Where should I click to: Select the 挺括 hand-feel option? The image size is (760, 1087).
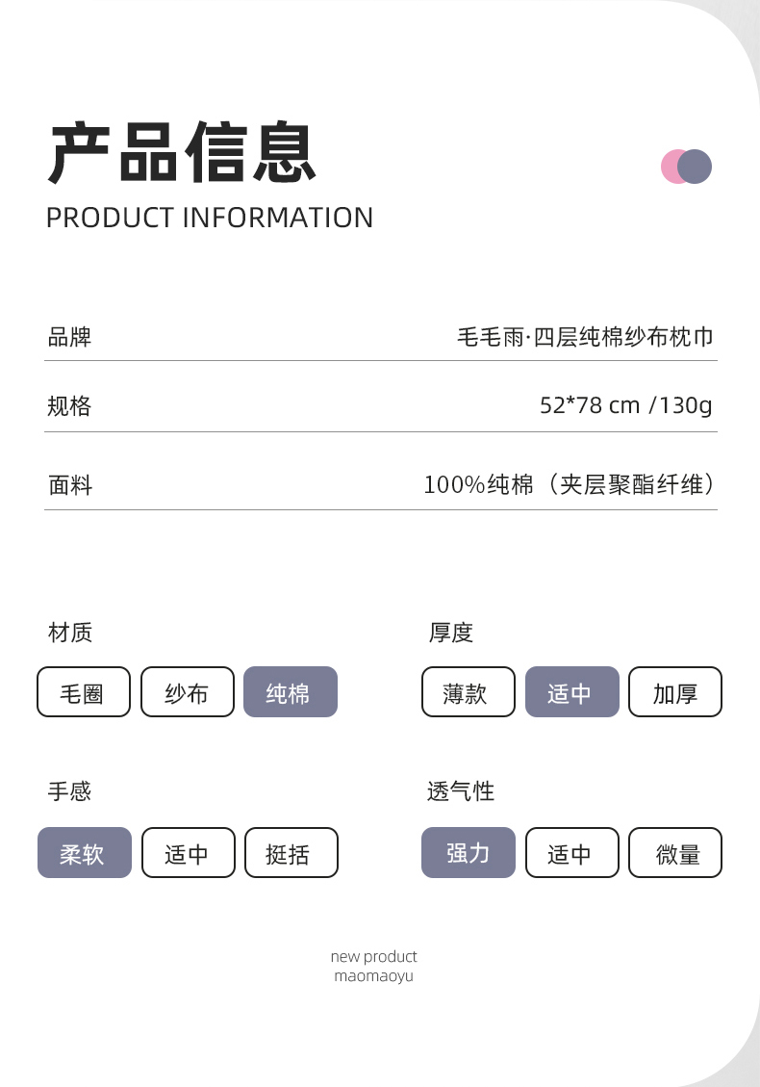291,853
